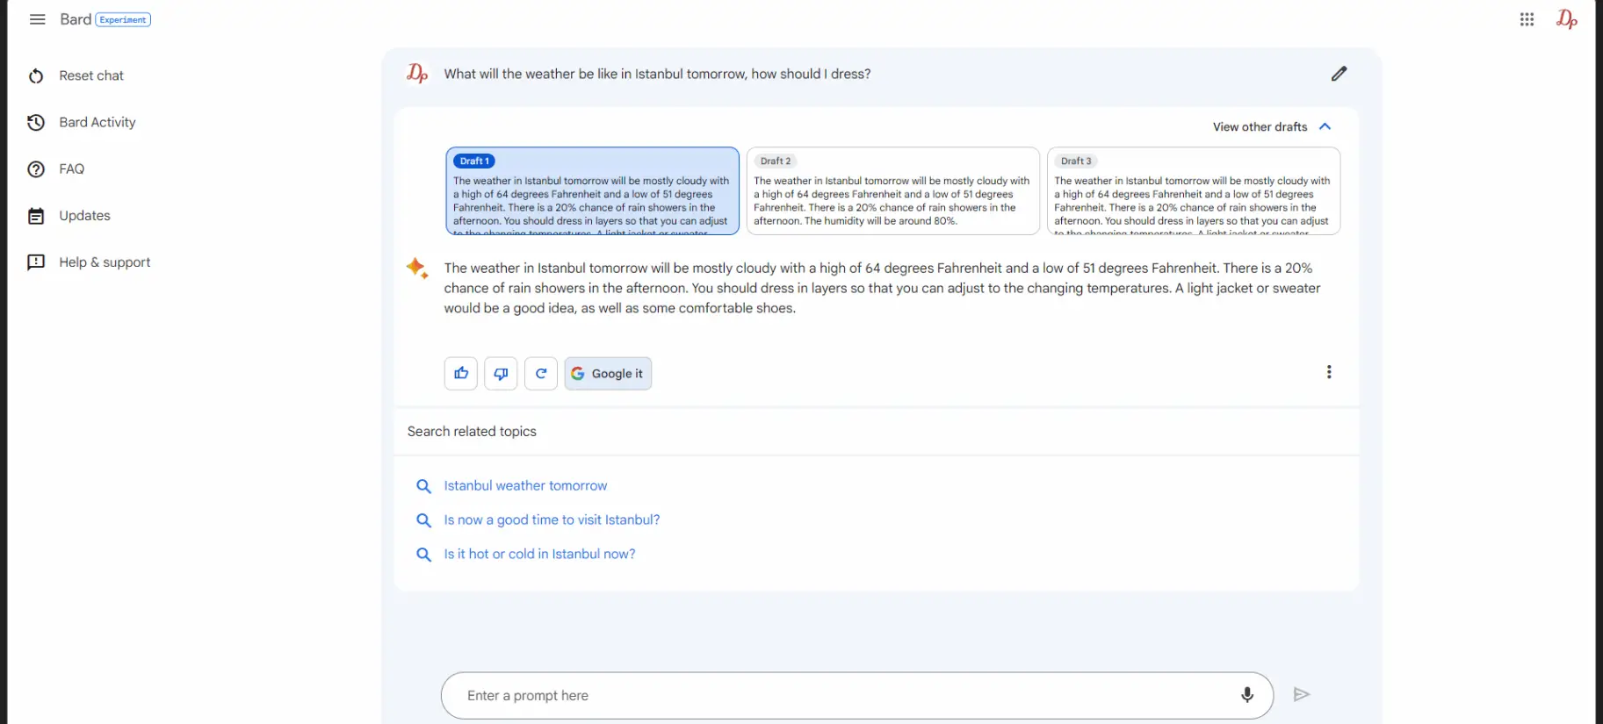Start voice input with the microphone
Screen dimensions: 1603x724
1246,695
